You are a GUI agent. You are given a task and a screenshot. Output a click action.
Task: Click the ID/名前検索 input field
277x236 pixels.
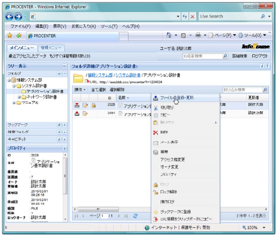(203, 56)
